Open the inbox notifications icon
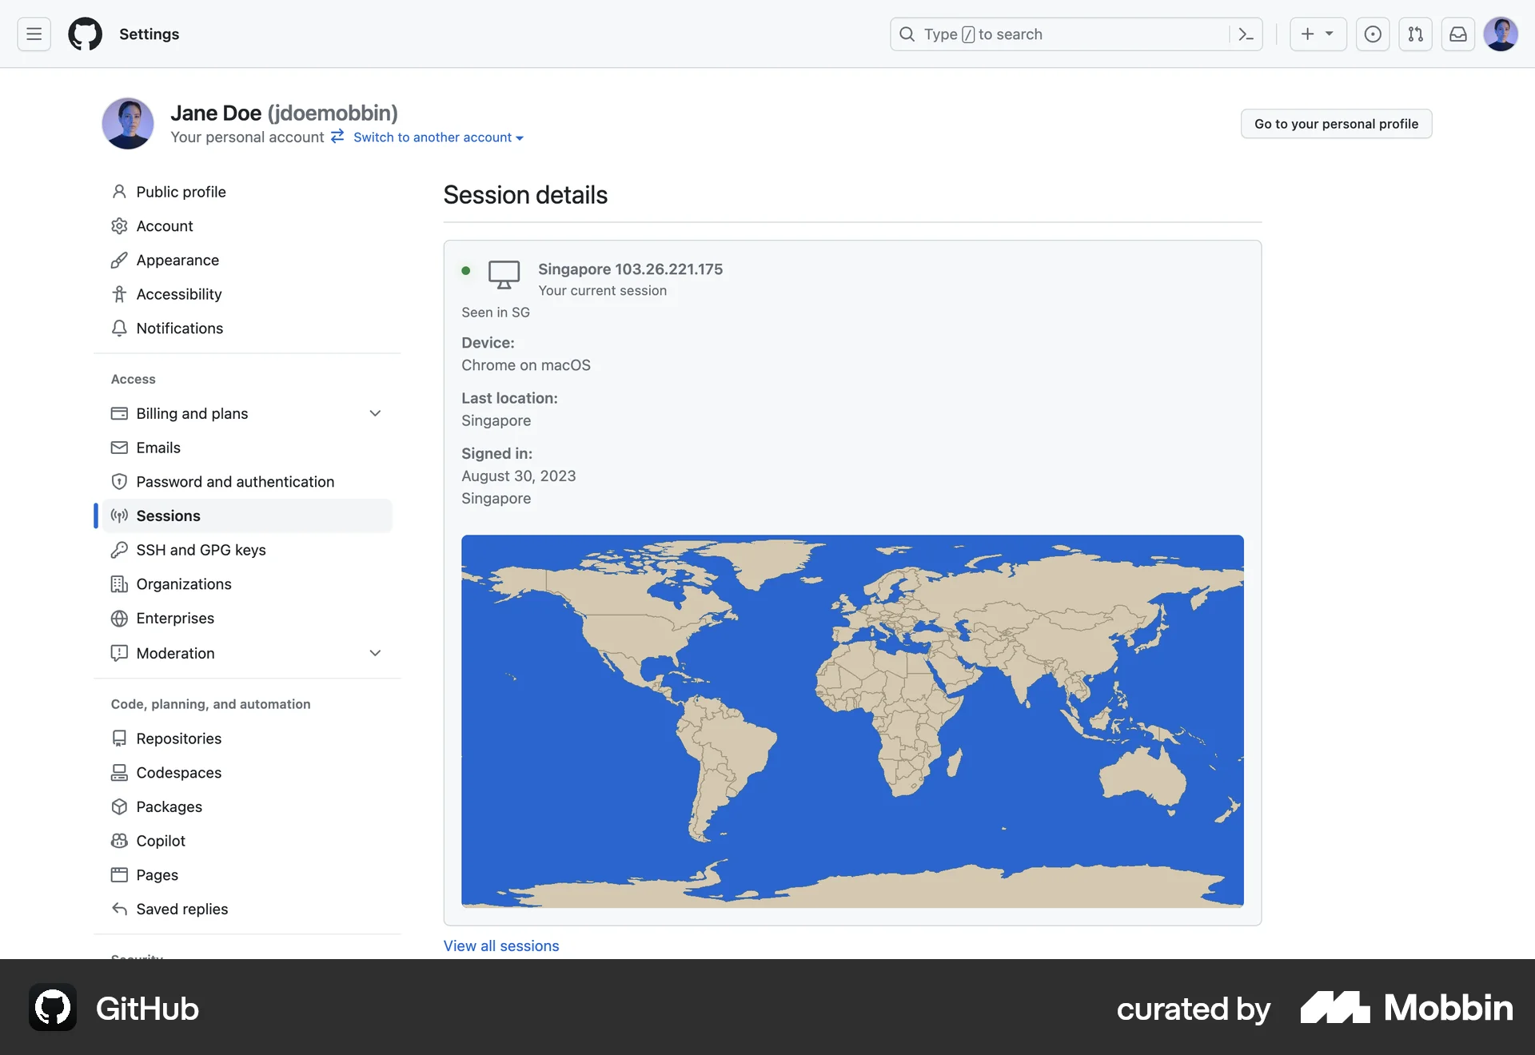Image resolution: width=1535 pixels, height=1055 pixels. (x=1457, y=34)
